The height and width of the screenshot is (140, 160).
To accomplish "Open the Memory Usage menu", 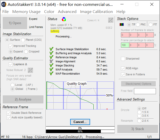I will tap(26, 12).
